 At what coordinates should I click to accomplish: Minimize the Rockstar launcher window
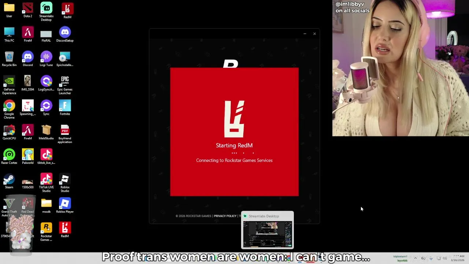pyautogui.click(x=305, y=34)
